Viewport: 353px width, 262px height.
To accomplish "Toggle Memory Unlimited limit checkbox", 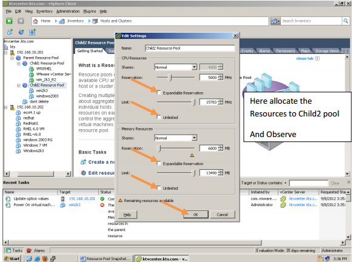I will coord(159,188).
